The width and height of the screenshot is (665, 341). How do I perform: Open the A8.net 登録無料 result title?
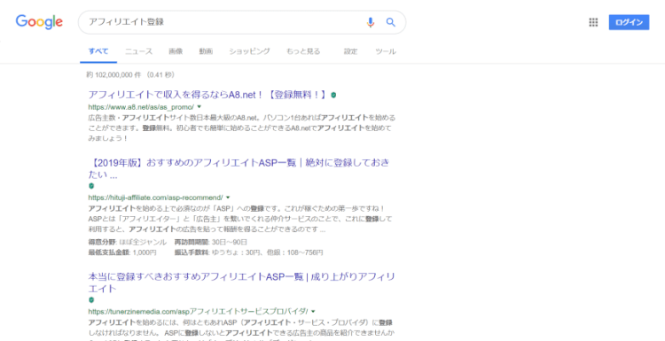click(x=207, y=95)
